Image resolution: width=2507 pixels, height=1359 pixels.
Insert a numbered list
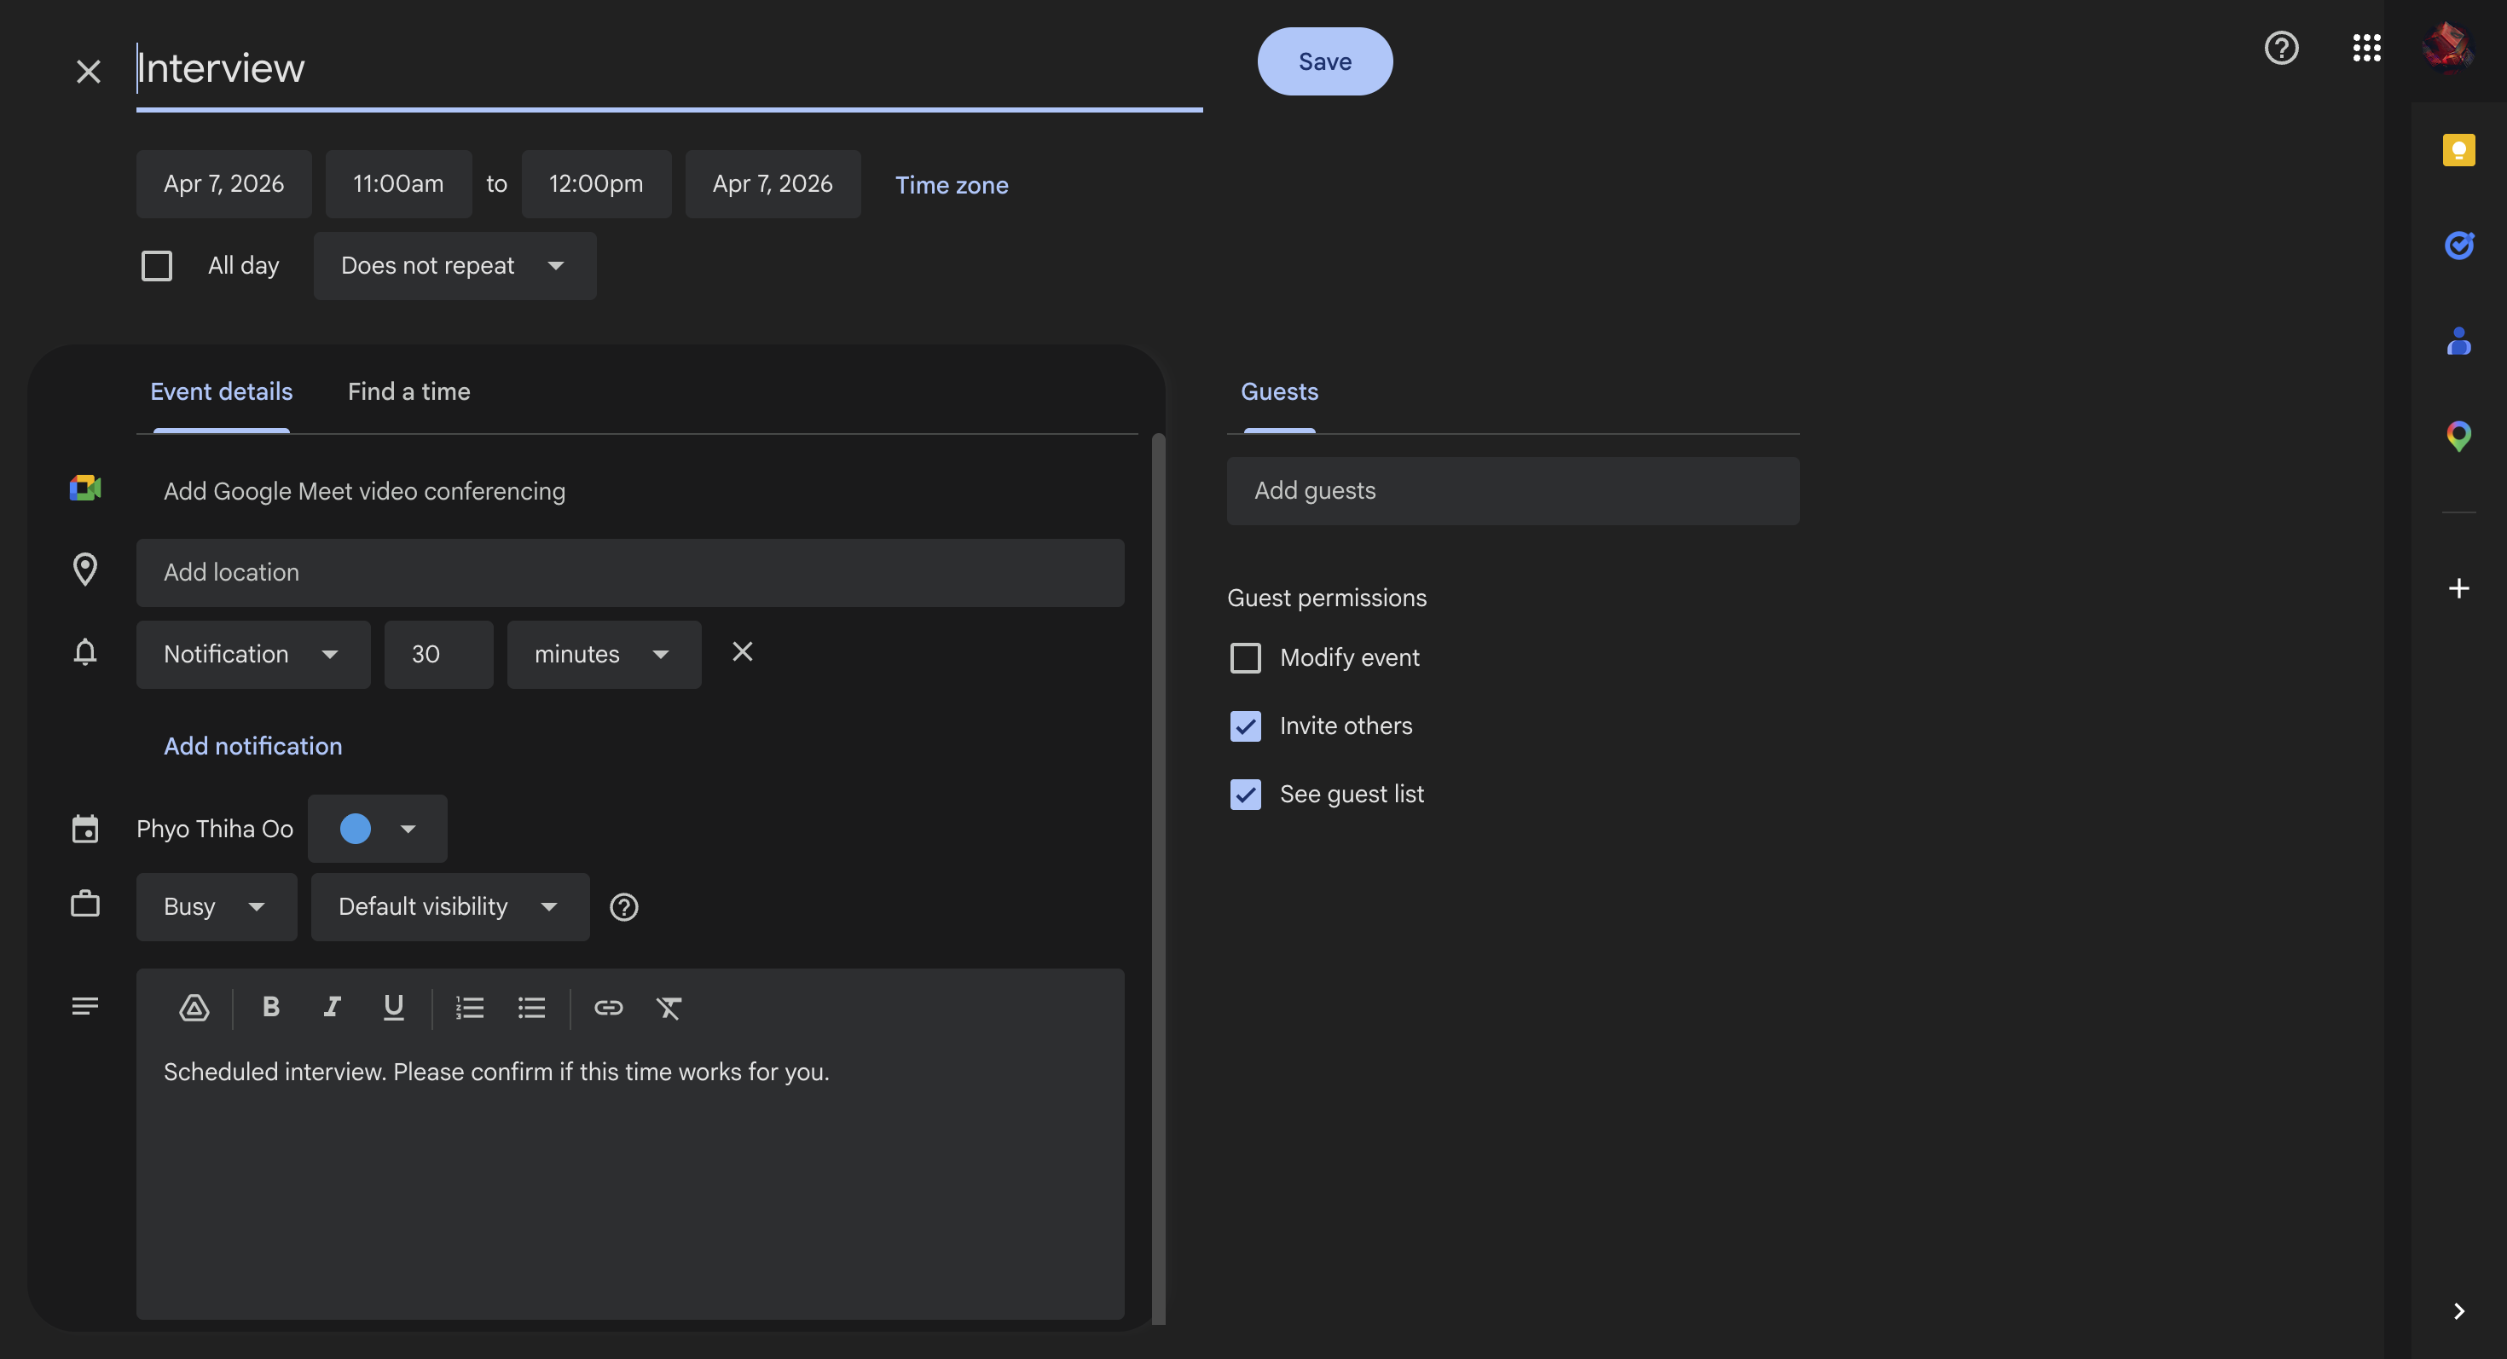pos(470,1008)
